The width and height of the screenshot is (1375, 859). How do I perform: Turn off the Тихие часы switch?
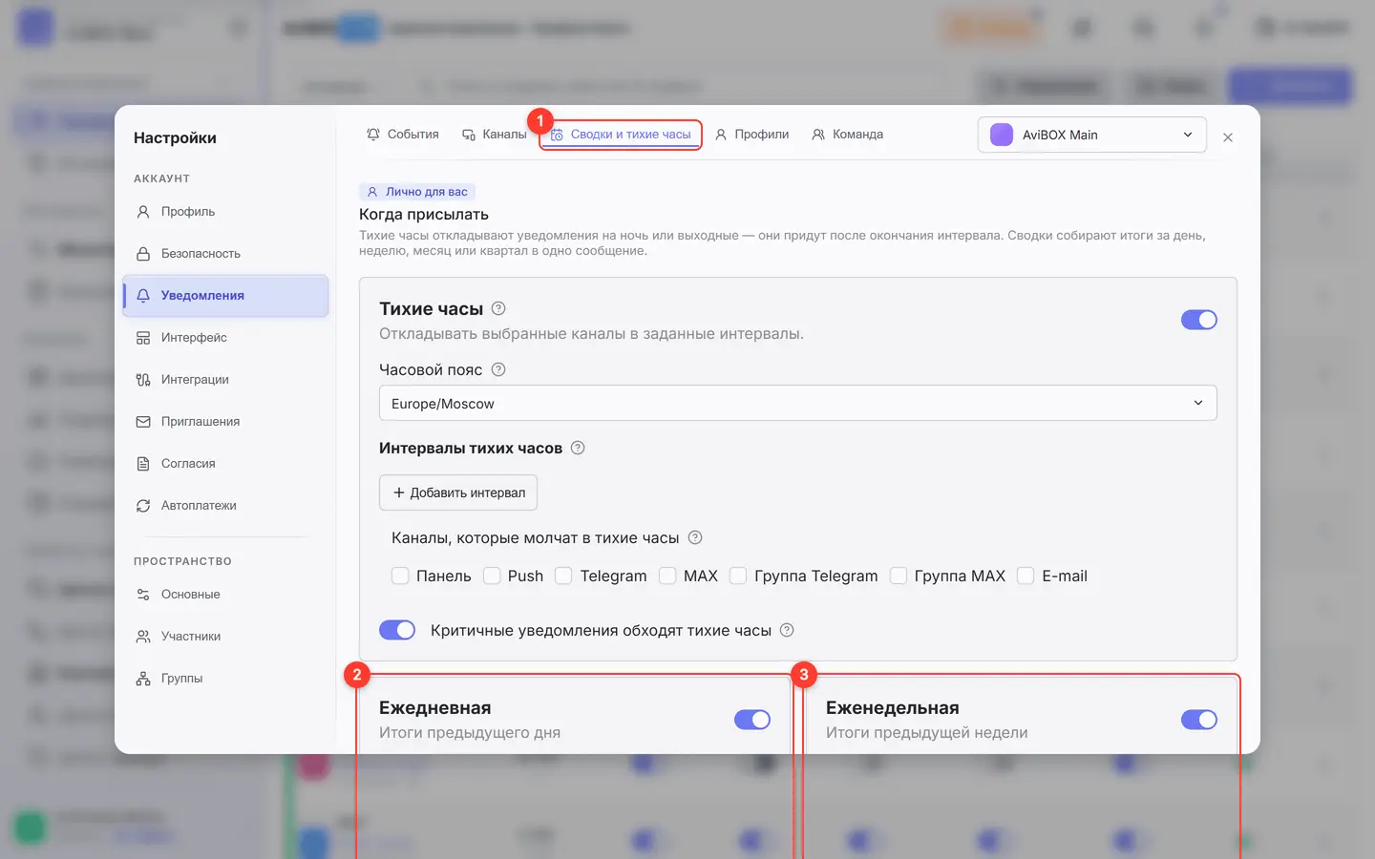[1199, 320]
